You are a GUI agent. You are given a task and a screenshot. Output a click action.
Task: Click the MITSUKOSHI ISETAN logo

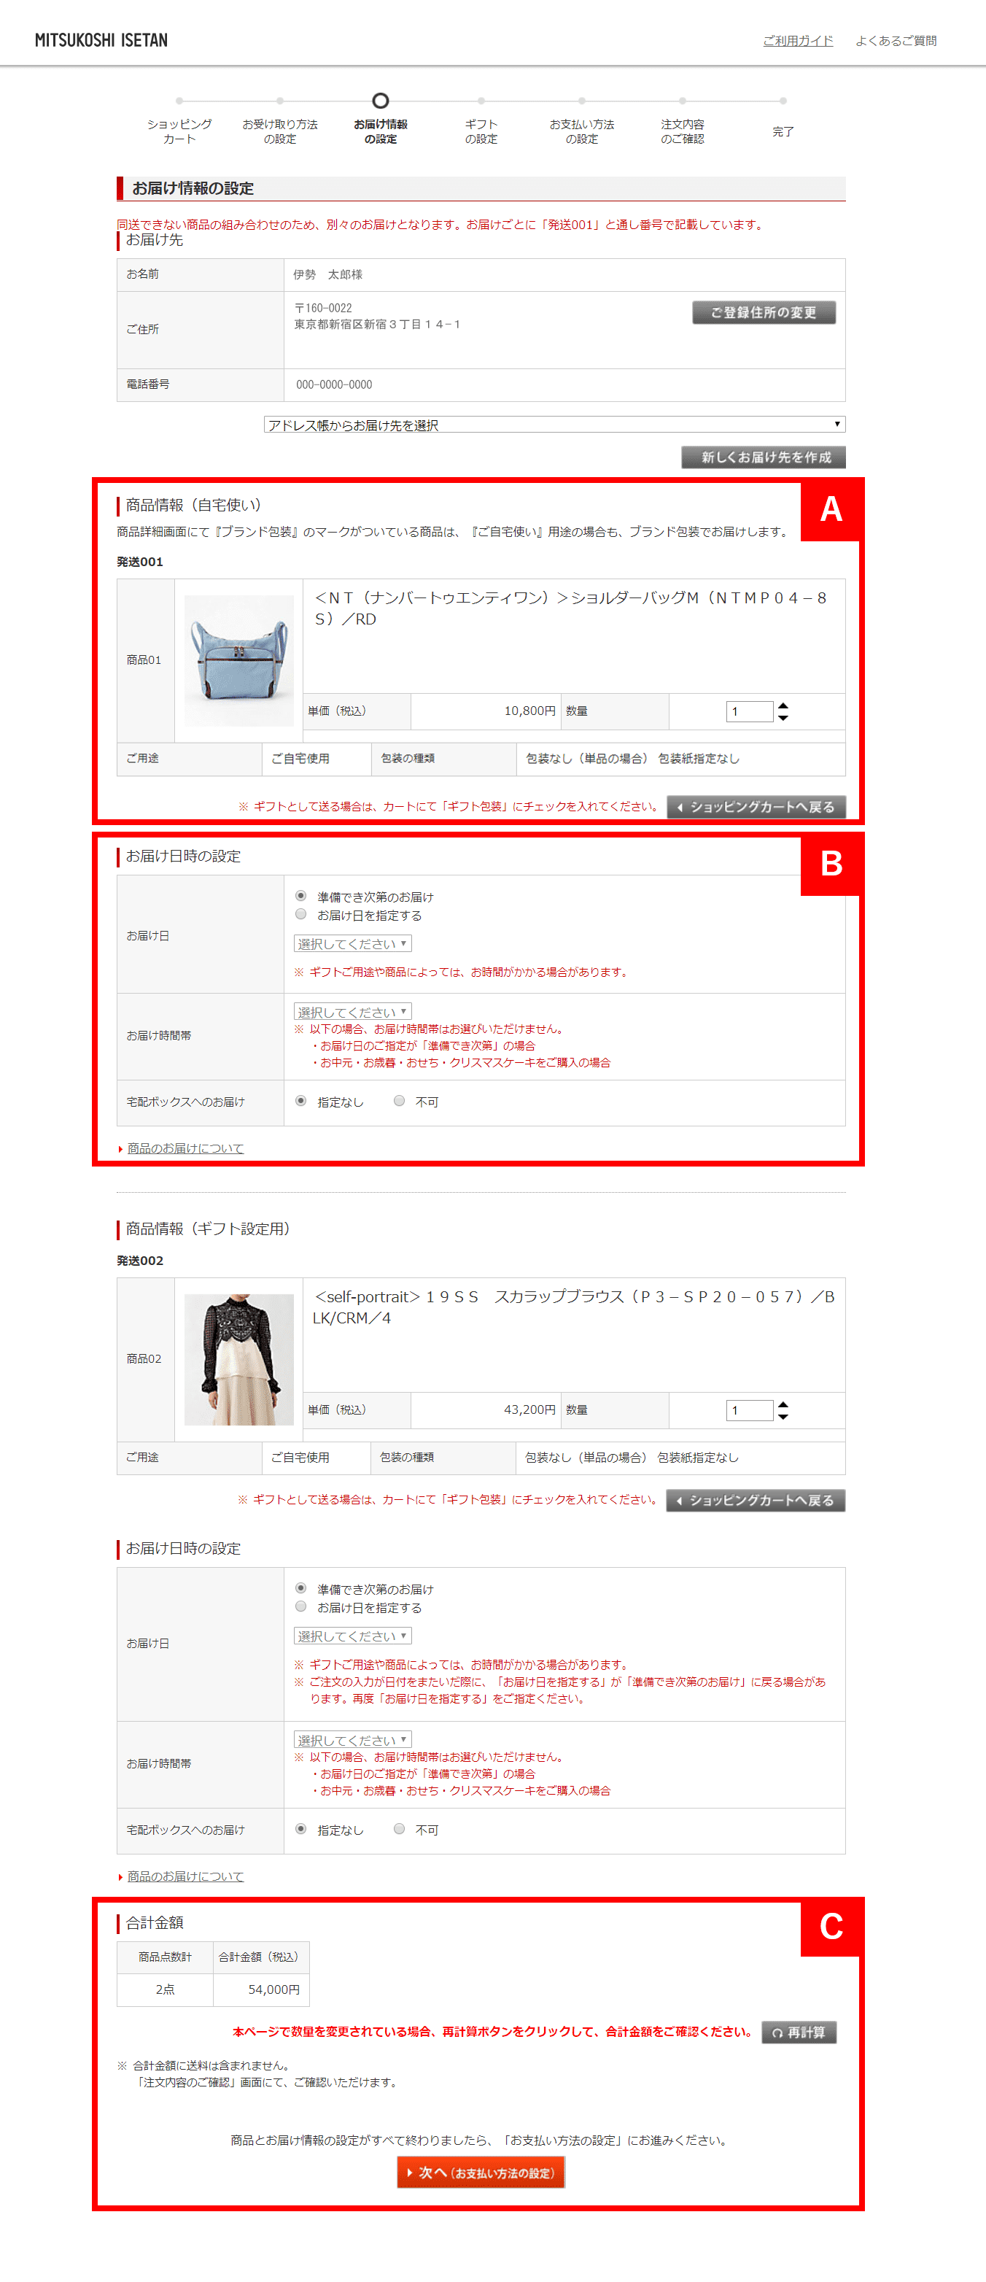pyautogui.click(x=101, y=40)
